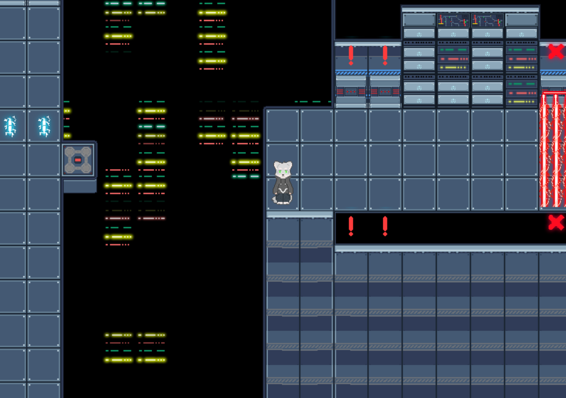This screenshot has width=566, height=398.
Task: Click the right glowing cyan electric spark
Action: 44,126
